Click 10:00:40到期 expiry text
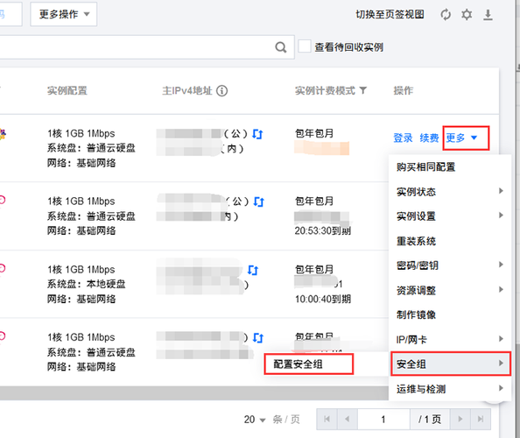520x438 pixels. (x=323, y=299)
